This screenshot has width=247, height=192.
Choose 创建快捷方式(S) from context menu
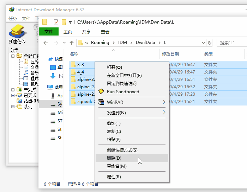pos(132,150)
